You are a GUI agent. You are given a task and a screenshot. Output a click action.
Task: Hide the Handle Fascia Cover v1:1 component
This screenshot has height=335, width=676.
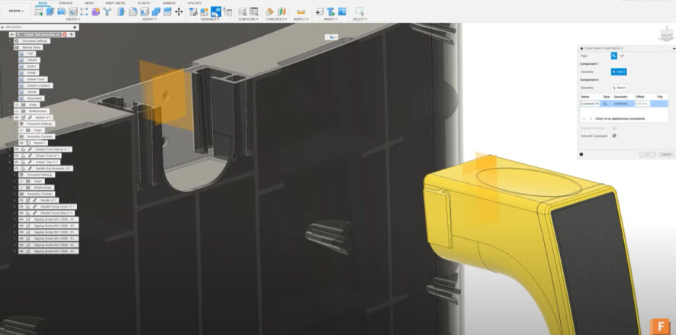pos(21,207)
